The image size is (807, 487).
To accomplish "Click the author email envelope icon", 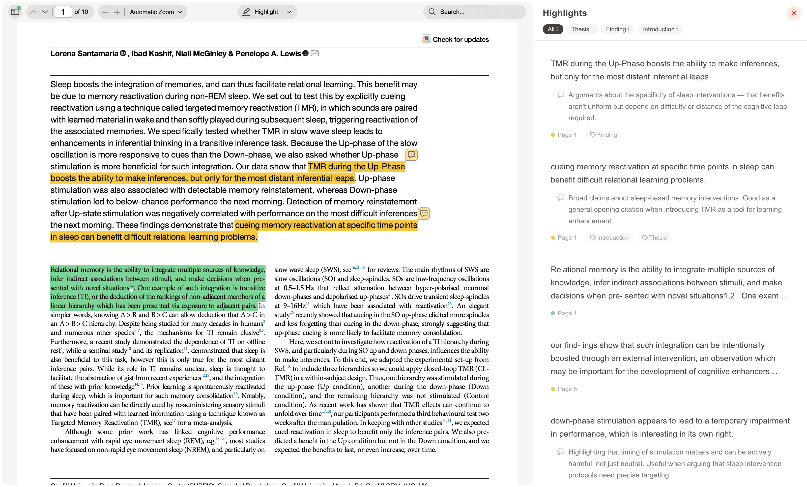I will [x=315, y=53].
